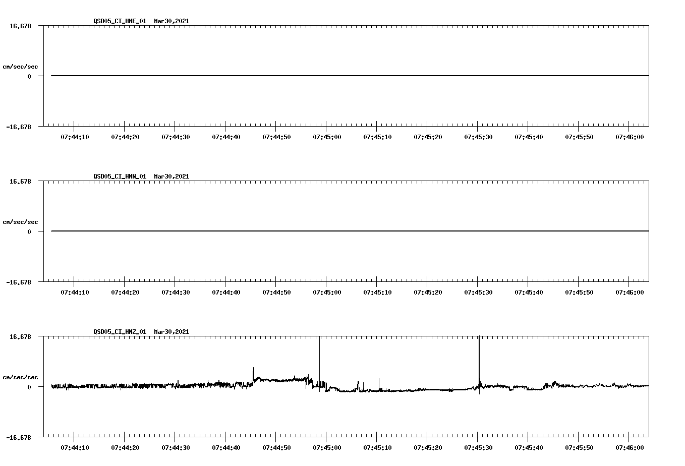This screenshot has height=466, width=685.
Task: Select the 07:44:10 time tick on the HNE axis
Action: [x=74, y=136]
